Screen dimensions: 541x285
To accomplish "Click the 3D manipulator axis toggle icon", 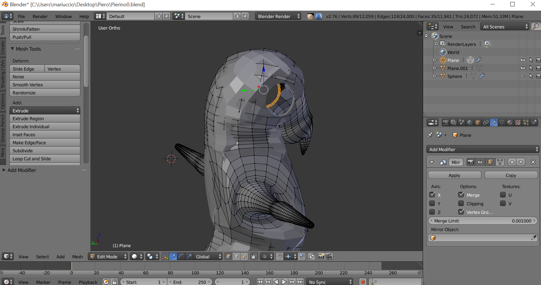I will pos(165,256).
